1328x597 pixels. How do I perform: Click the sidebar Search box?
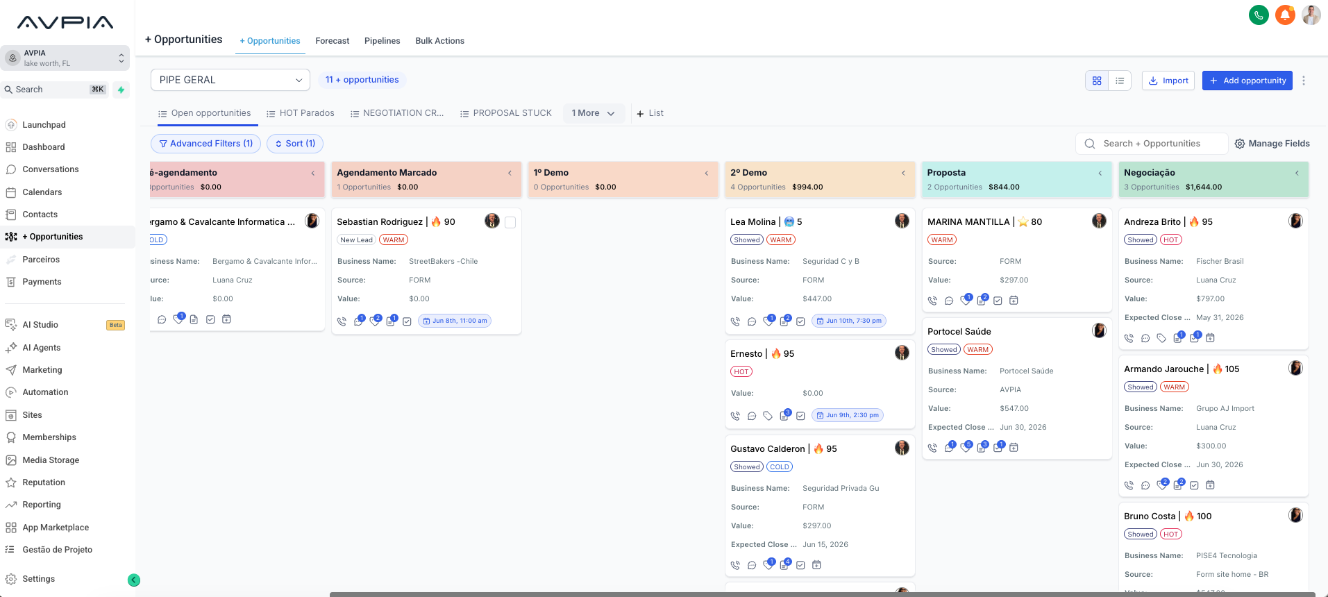coord(56,90)
